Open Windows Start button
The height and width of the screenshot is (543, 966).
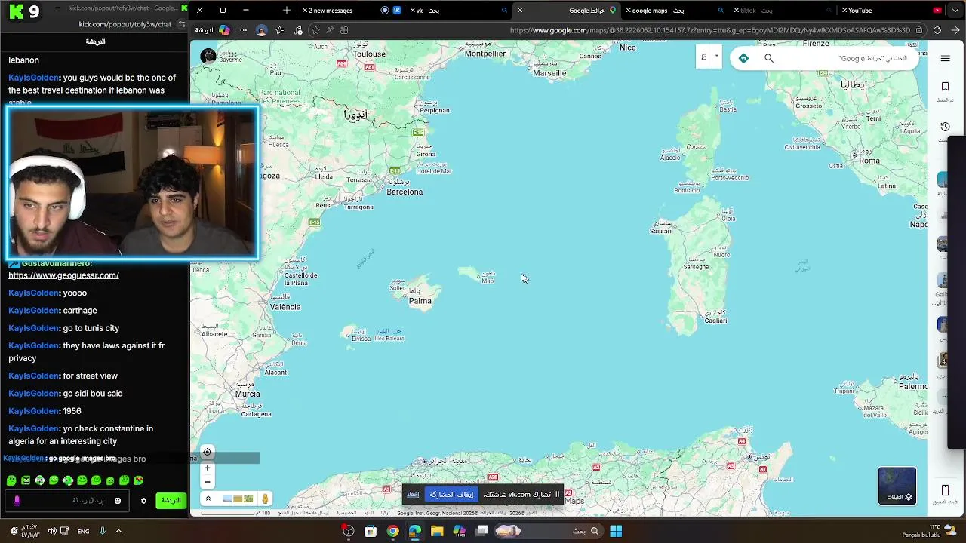click(x=616, y=531)
